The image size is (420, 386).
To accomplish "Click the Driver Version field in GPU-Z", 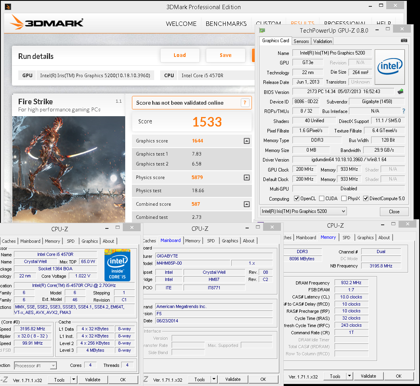I will [x=348, y=160].
